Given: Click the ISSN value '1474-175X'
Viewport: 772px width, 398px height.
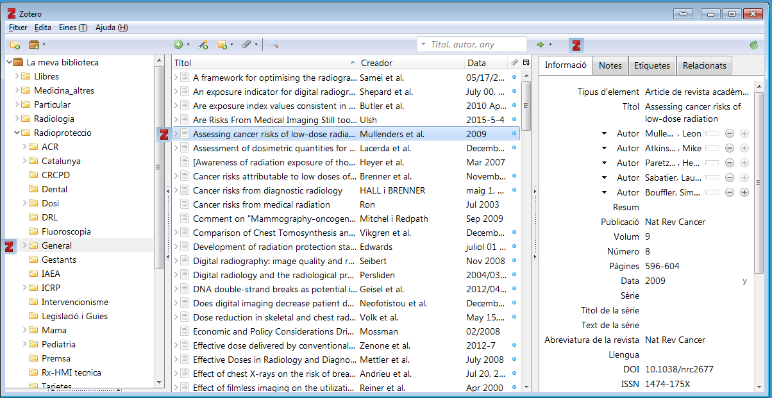Looking at the screenshot, I should pos(666,384).
